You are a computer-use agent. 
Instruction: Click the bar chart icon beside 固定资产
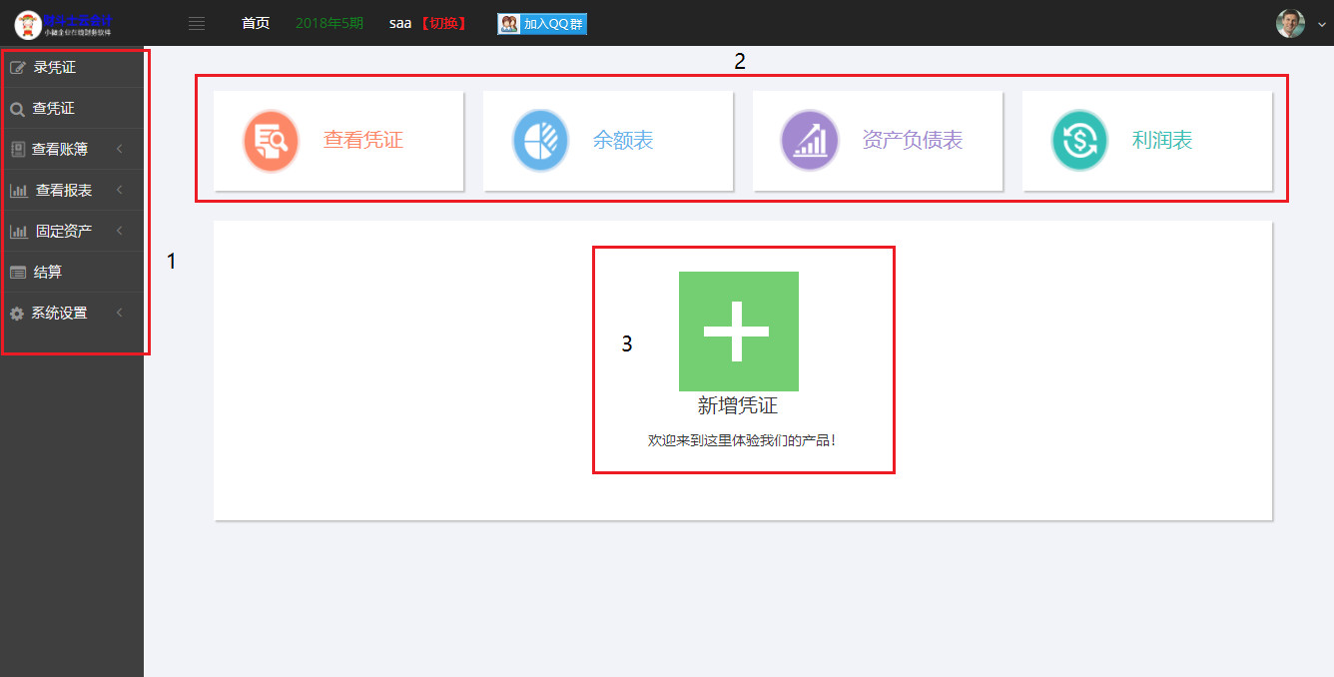[19, 232]
